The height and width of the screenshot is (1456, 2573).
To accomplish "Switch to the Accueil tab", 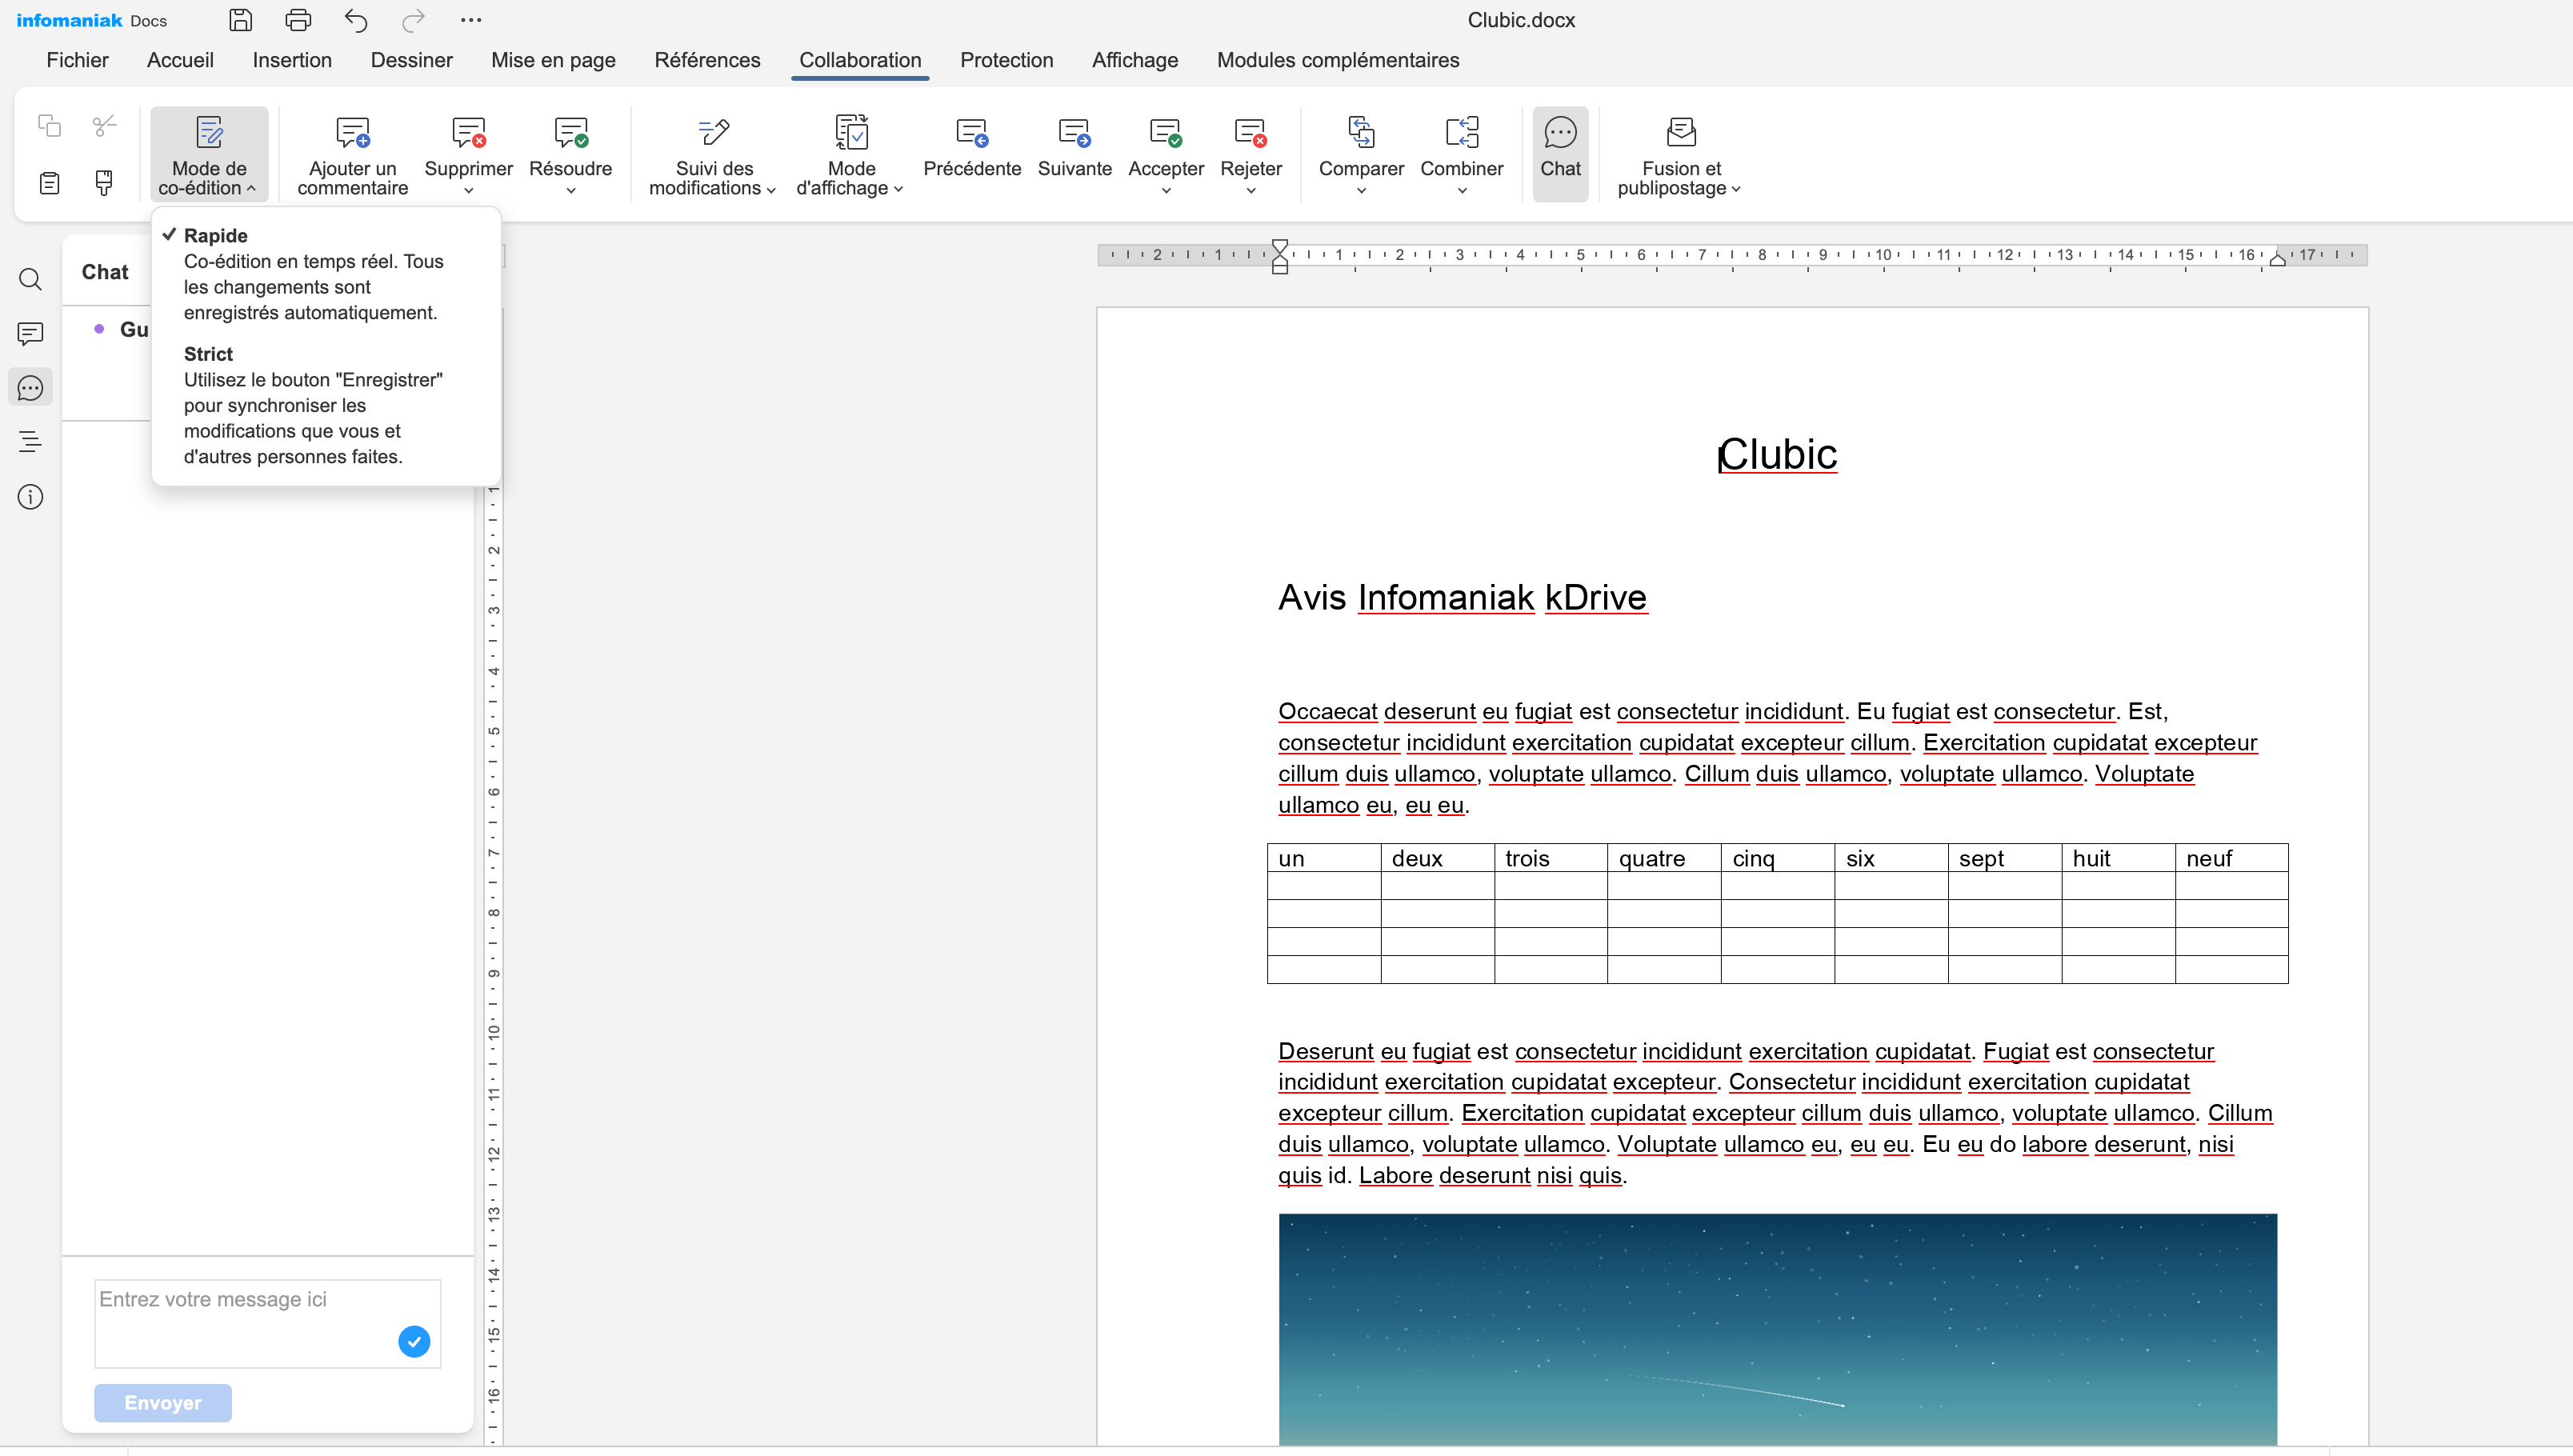I will [180, 60].
